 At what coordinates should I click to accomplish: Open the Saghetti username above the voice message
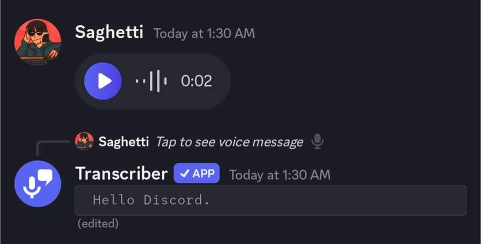(109, 32)
